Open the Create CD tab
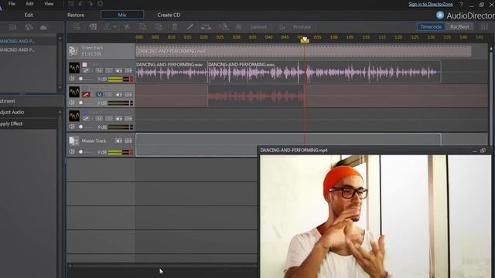Screen dimensions: 495x278 pyautogui.click(x=169, y=15)
